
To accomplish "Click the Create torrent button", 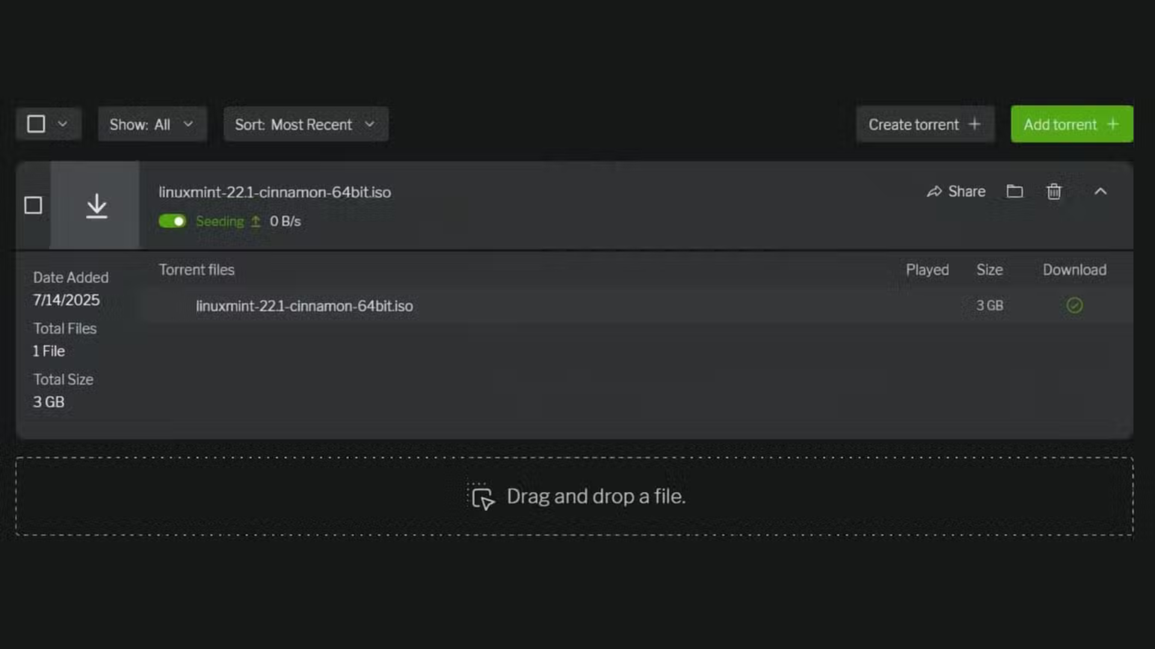I will pos(913,124).
